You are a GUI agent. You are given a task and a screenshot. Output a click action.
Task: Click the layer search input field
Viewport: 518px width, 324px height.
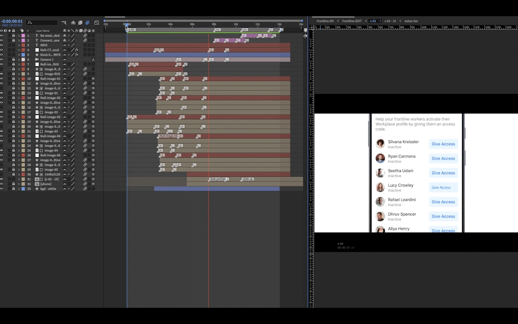pyautogui.click(x=42, y=23)
